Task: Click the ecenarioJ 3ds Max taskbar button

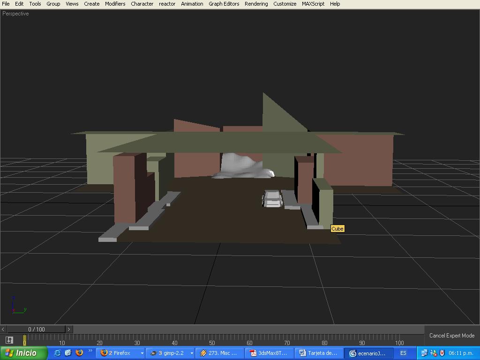Action: [368, 353]
